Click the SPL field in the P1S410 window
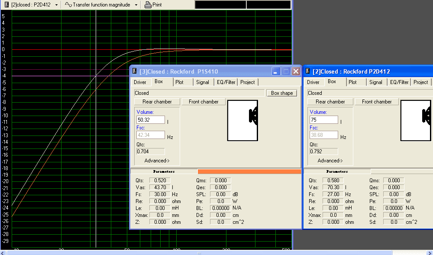The image size is (433, 255). (x=220, y=194)
